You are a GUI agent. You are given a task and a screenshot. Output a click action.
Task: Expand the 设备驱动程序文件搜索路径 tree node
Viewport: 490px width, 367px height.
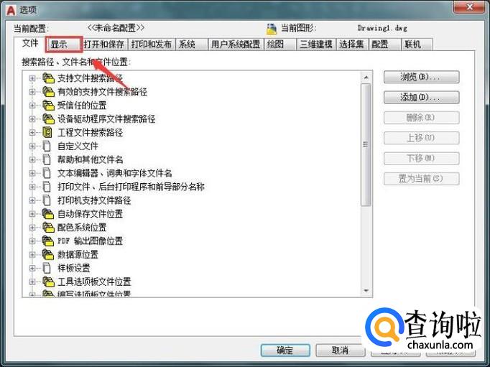(32, 119)
